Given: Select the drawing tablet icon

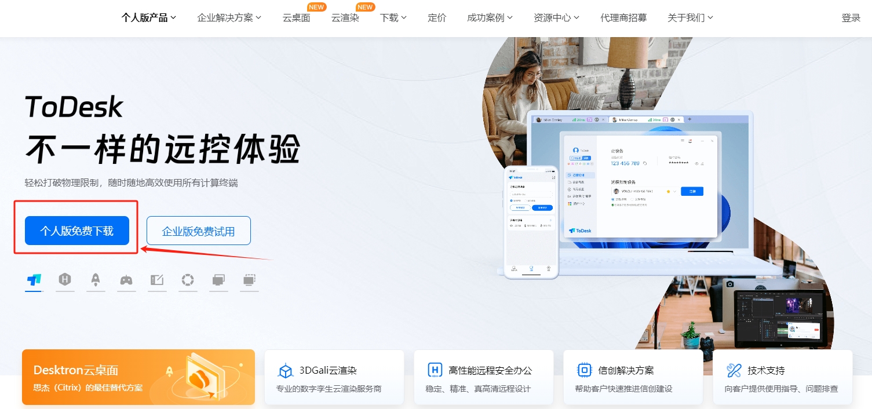Looking at the screenshot, I should [157, 280].
